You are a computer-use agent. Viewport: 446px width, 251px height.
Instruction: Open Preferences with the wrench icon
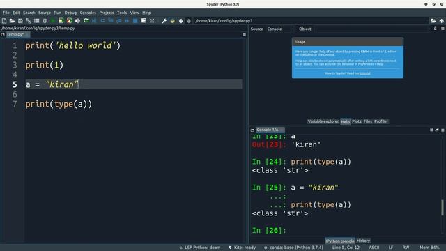click(164, 21)
